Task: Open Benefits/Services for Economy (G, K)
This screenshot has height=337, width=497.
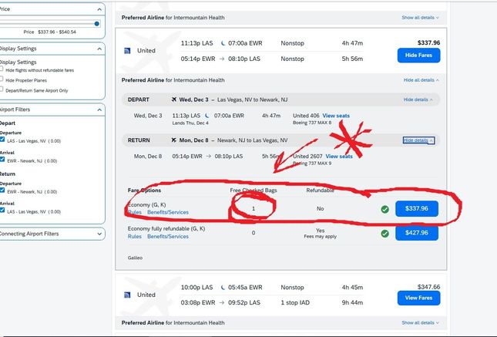Action: tap(168, 212)
